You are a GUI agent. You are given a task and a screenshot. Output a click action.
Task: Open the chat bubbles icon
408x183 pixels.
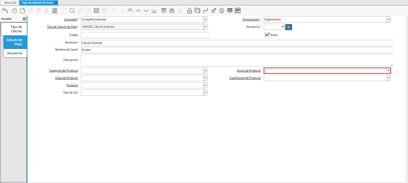pos(88,11)
